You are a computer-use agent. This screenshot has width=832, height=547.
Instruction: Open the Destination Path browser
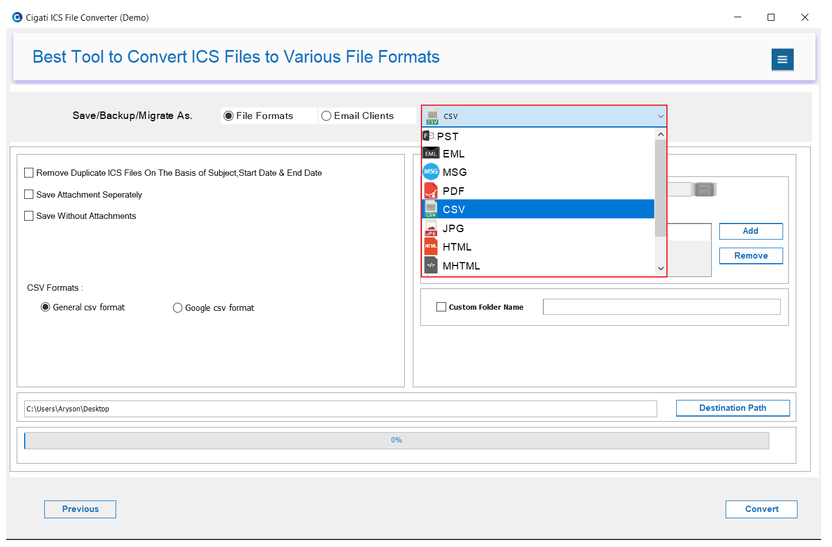pyautogui.click(x=733, y=408)
